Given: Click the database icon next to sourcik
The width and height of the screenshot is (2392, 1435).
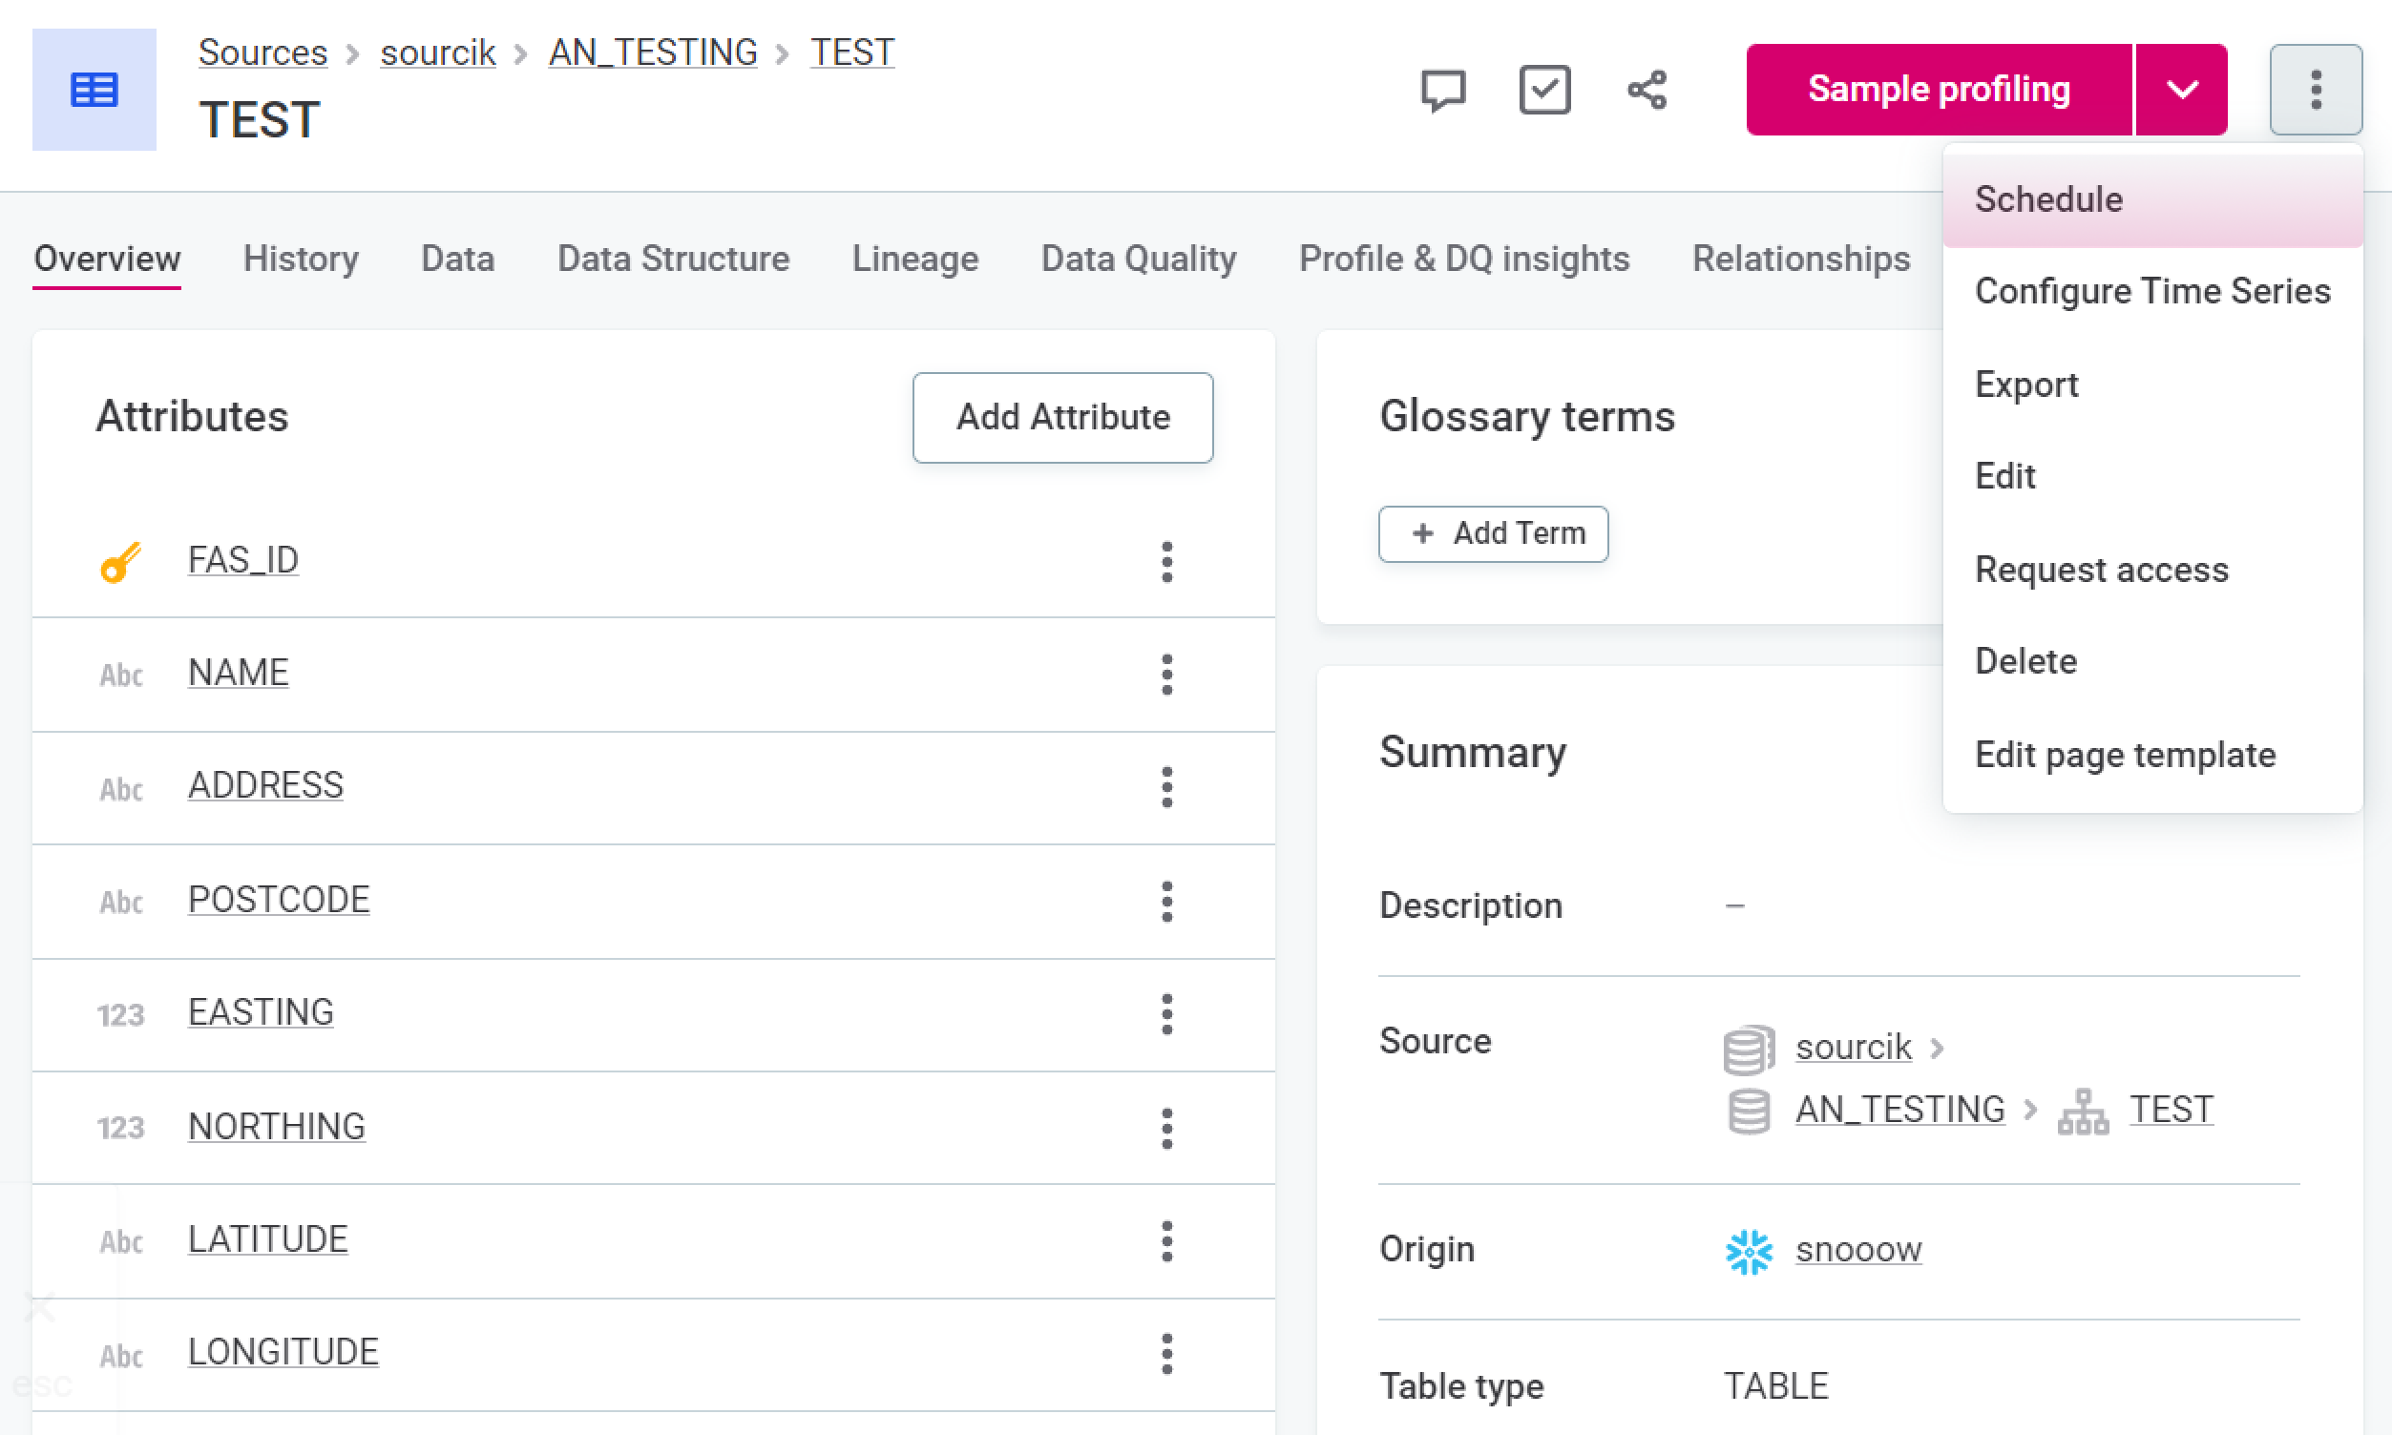Looking at the screenshot, I should [x=1748, y=1050].
